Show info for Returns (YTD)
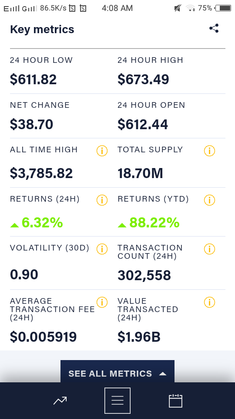Screen dimensions: 235x419 [209, 200]
